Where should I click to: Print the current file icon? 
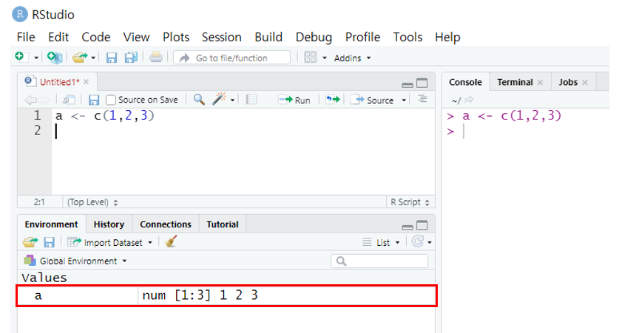tap(156, 58)
